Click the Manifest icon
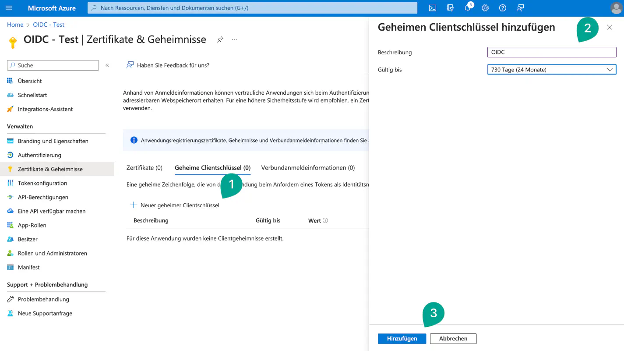This screenshot has width=624, height=351. [10, 267]
